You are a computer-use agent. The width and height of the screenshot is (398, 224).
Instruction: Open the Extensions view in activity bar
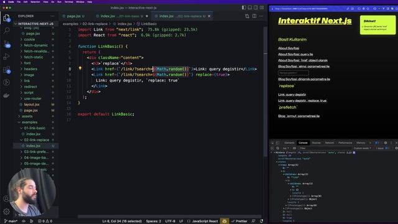pos(7,70)
